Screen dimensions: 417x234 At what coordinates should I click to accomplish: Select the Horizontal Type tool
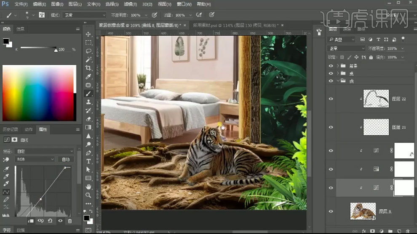(88, 161)
